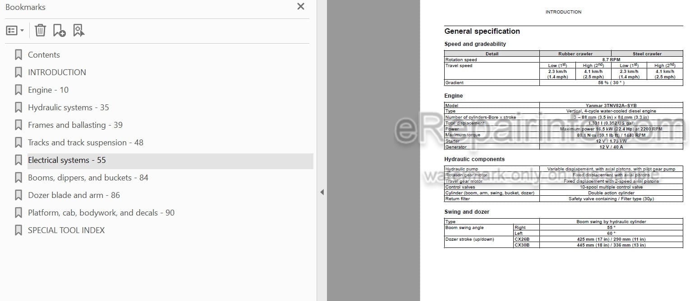Go to Booms, dippers, and buckets - 84
This screenshot has height=301, width=690.
click(x=88, y=178)
